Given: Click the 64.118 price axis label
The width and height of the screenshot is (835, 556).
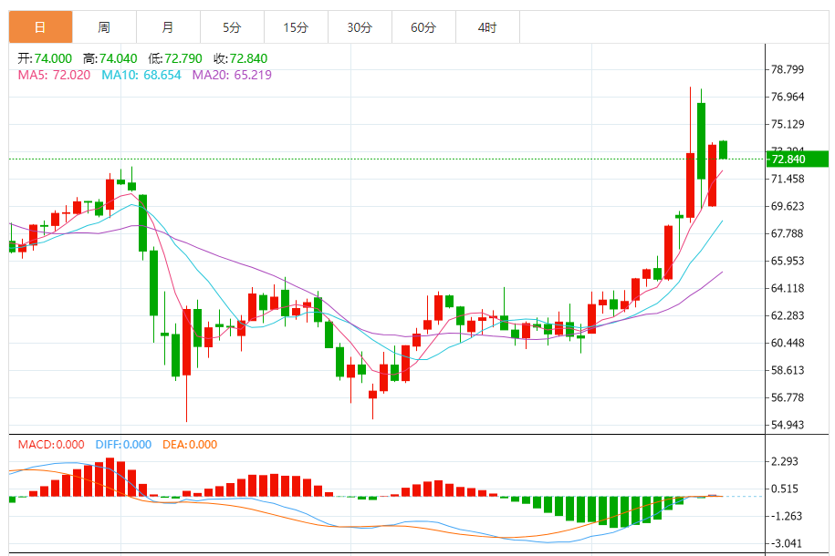Looking at the screenshot, I should (788, 288).
